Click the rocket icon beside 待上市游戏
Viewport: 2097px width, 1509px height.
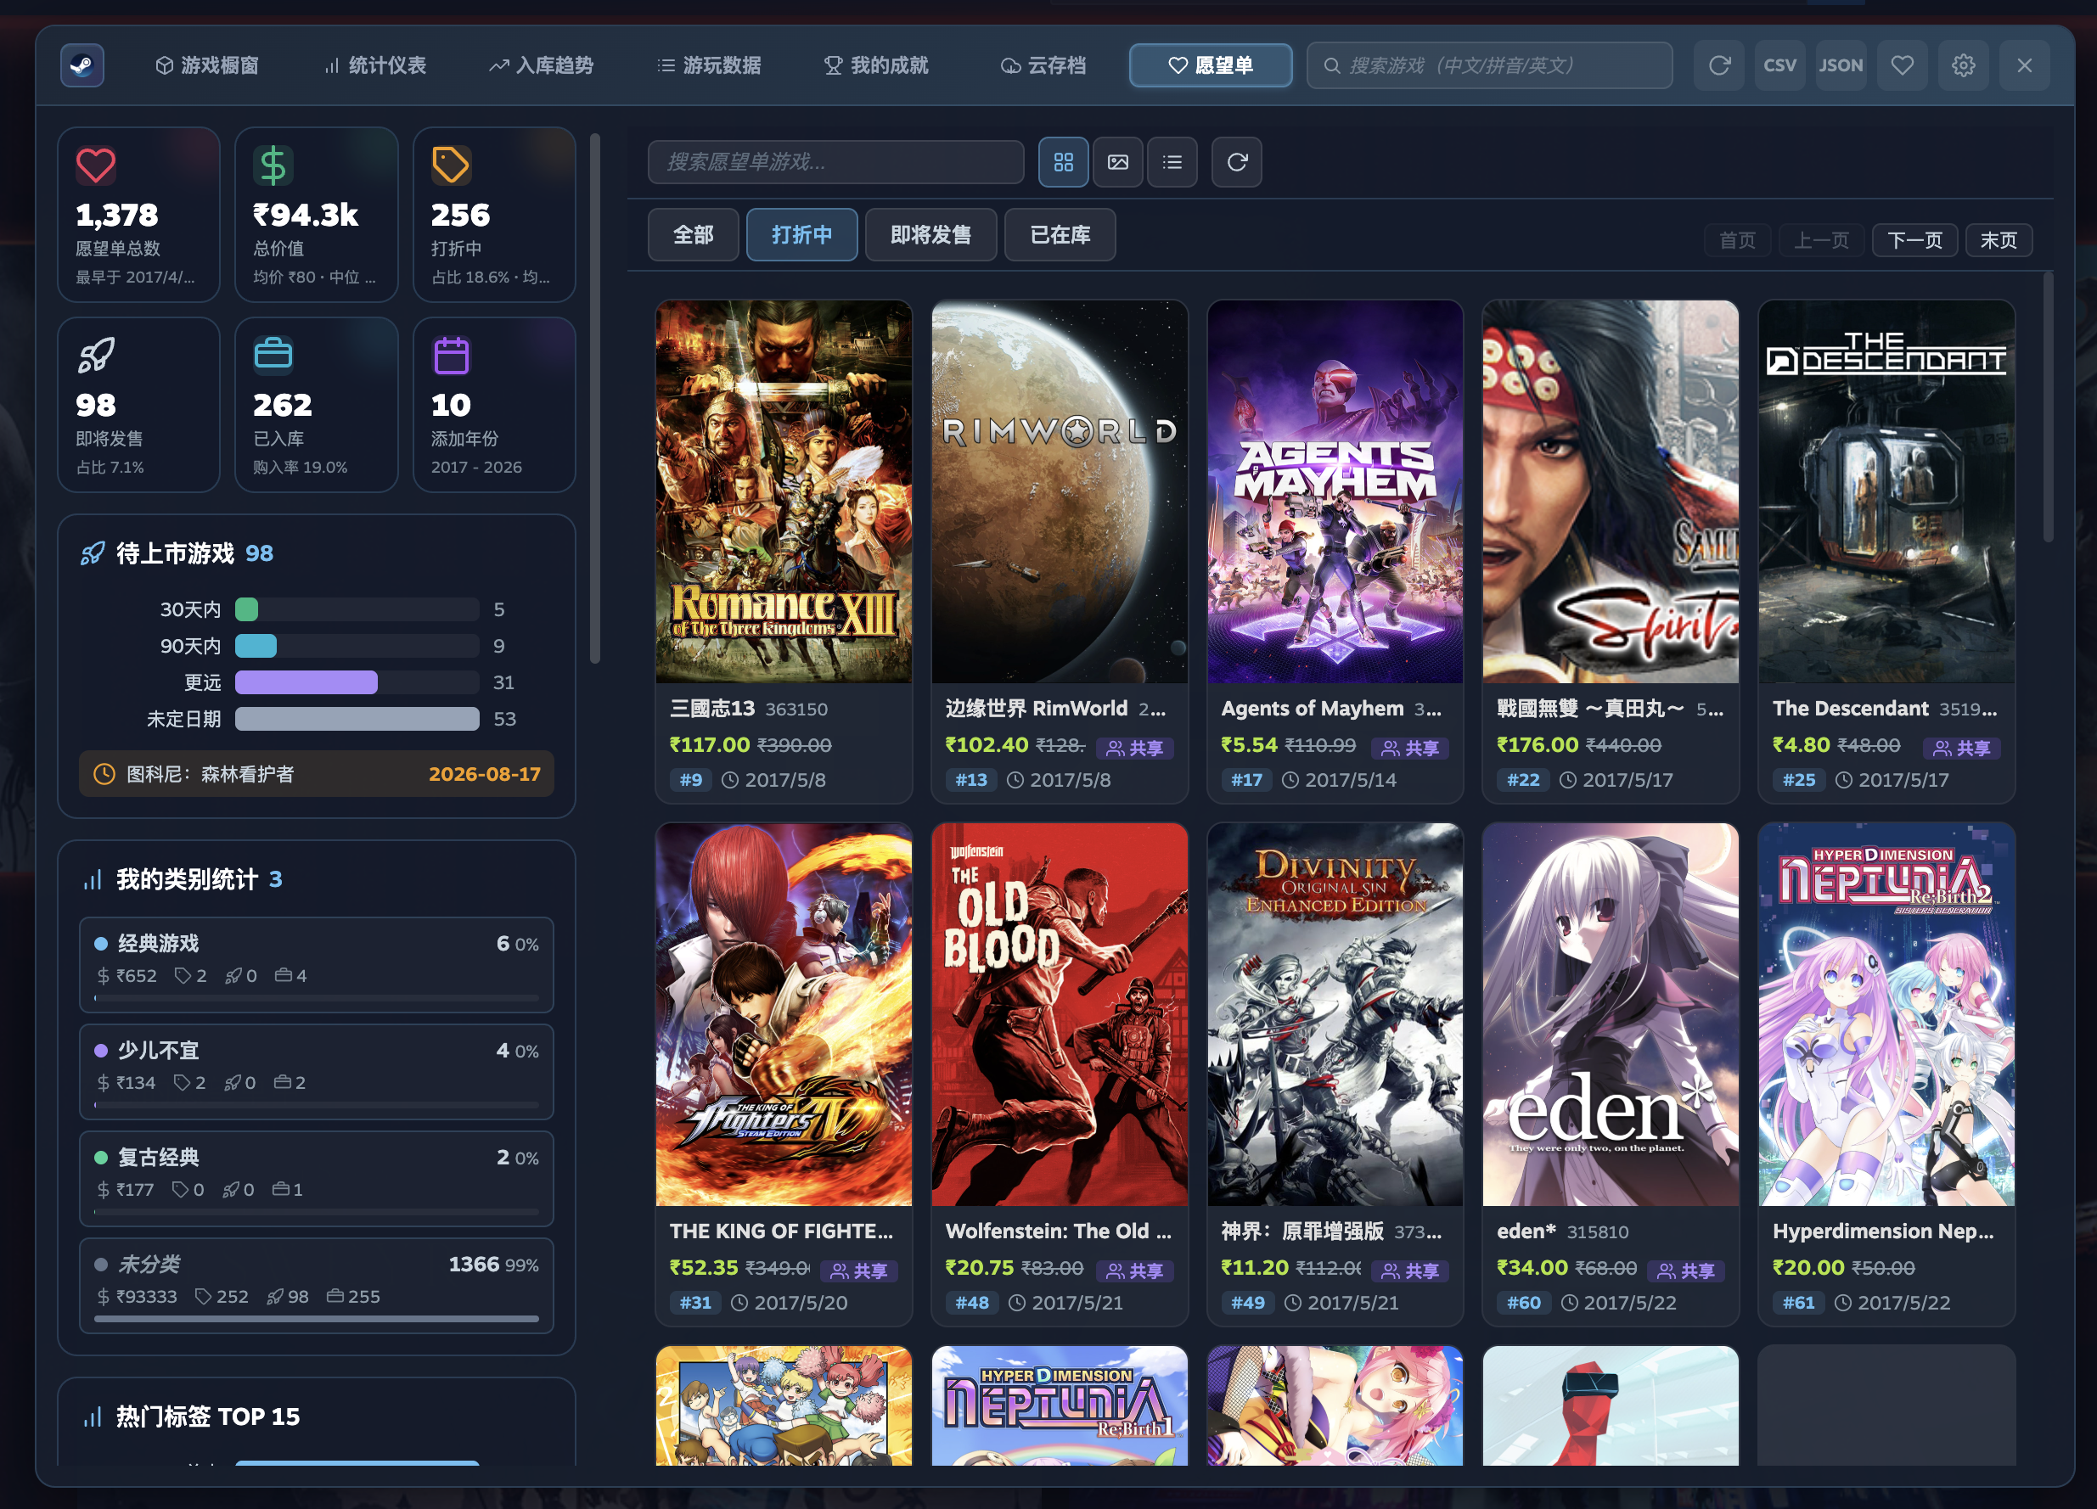[x=93, y=553]
